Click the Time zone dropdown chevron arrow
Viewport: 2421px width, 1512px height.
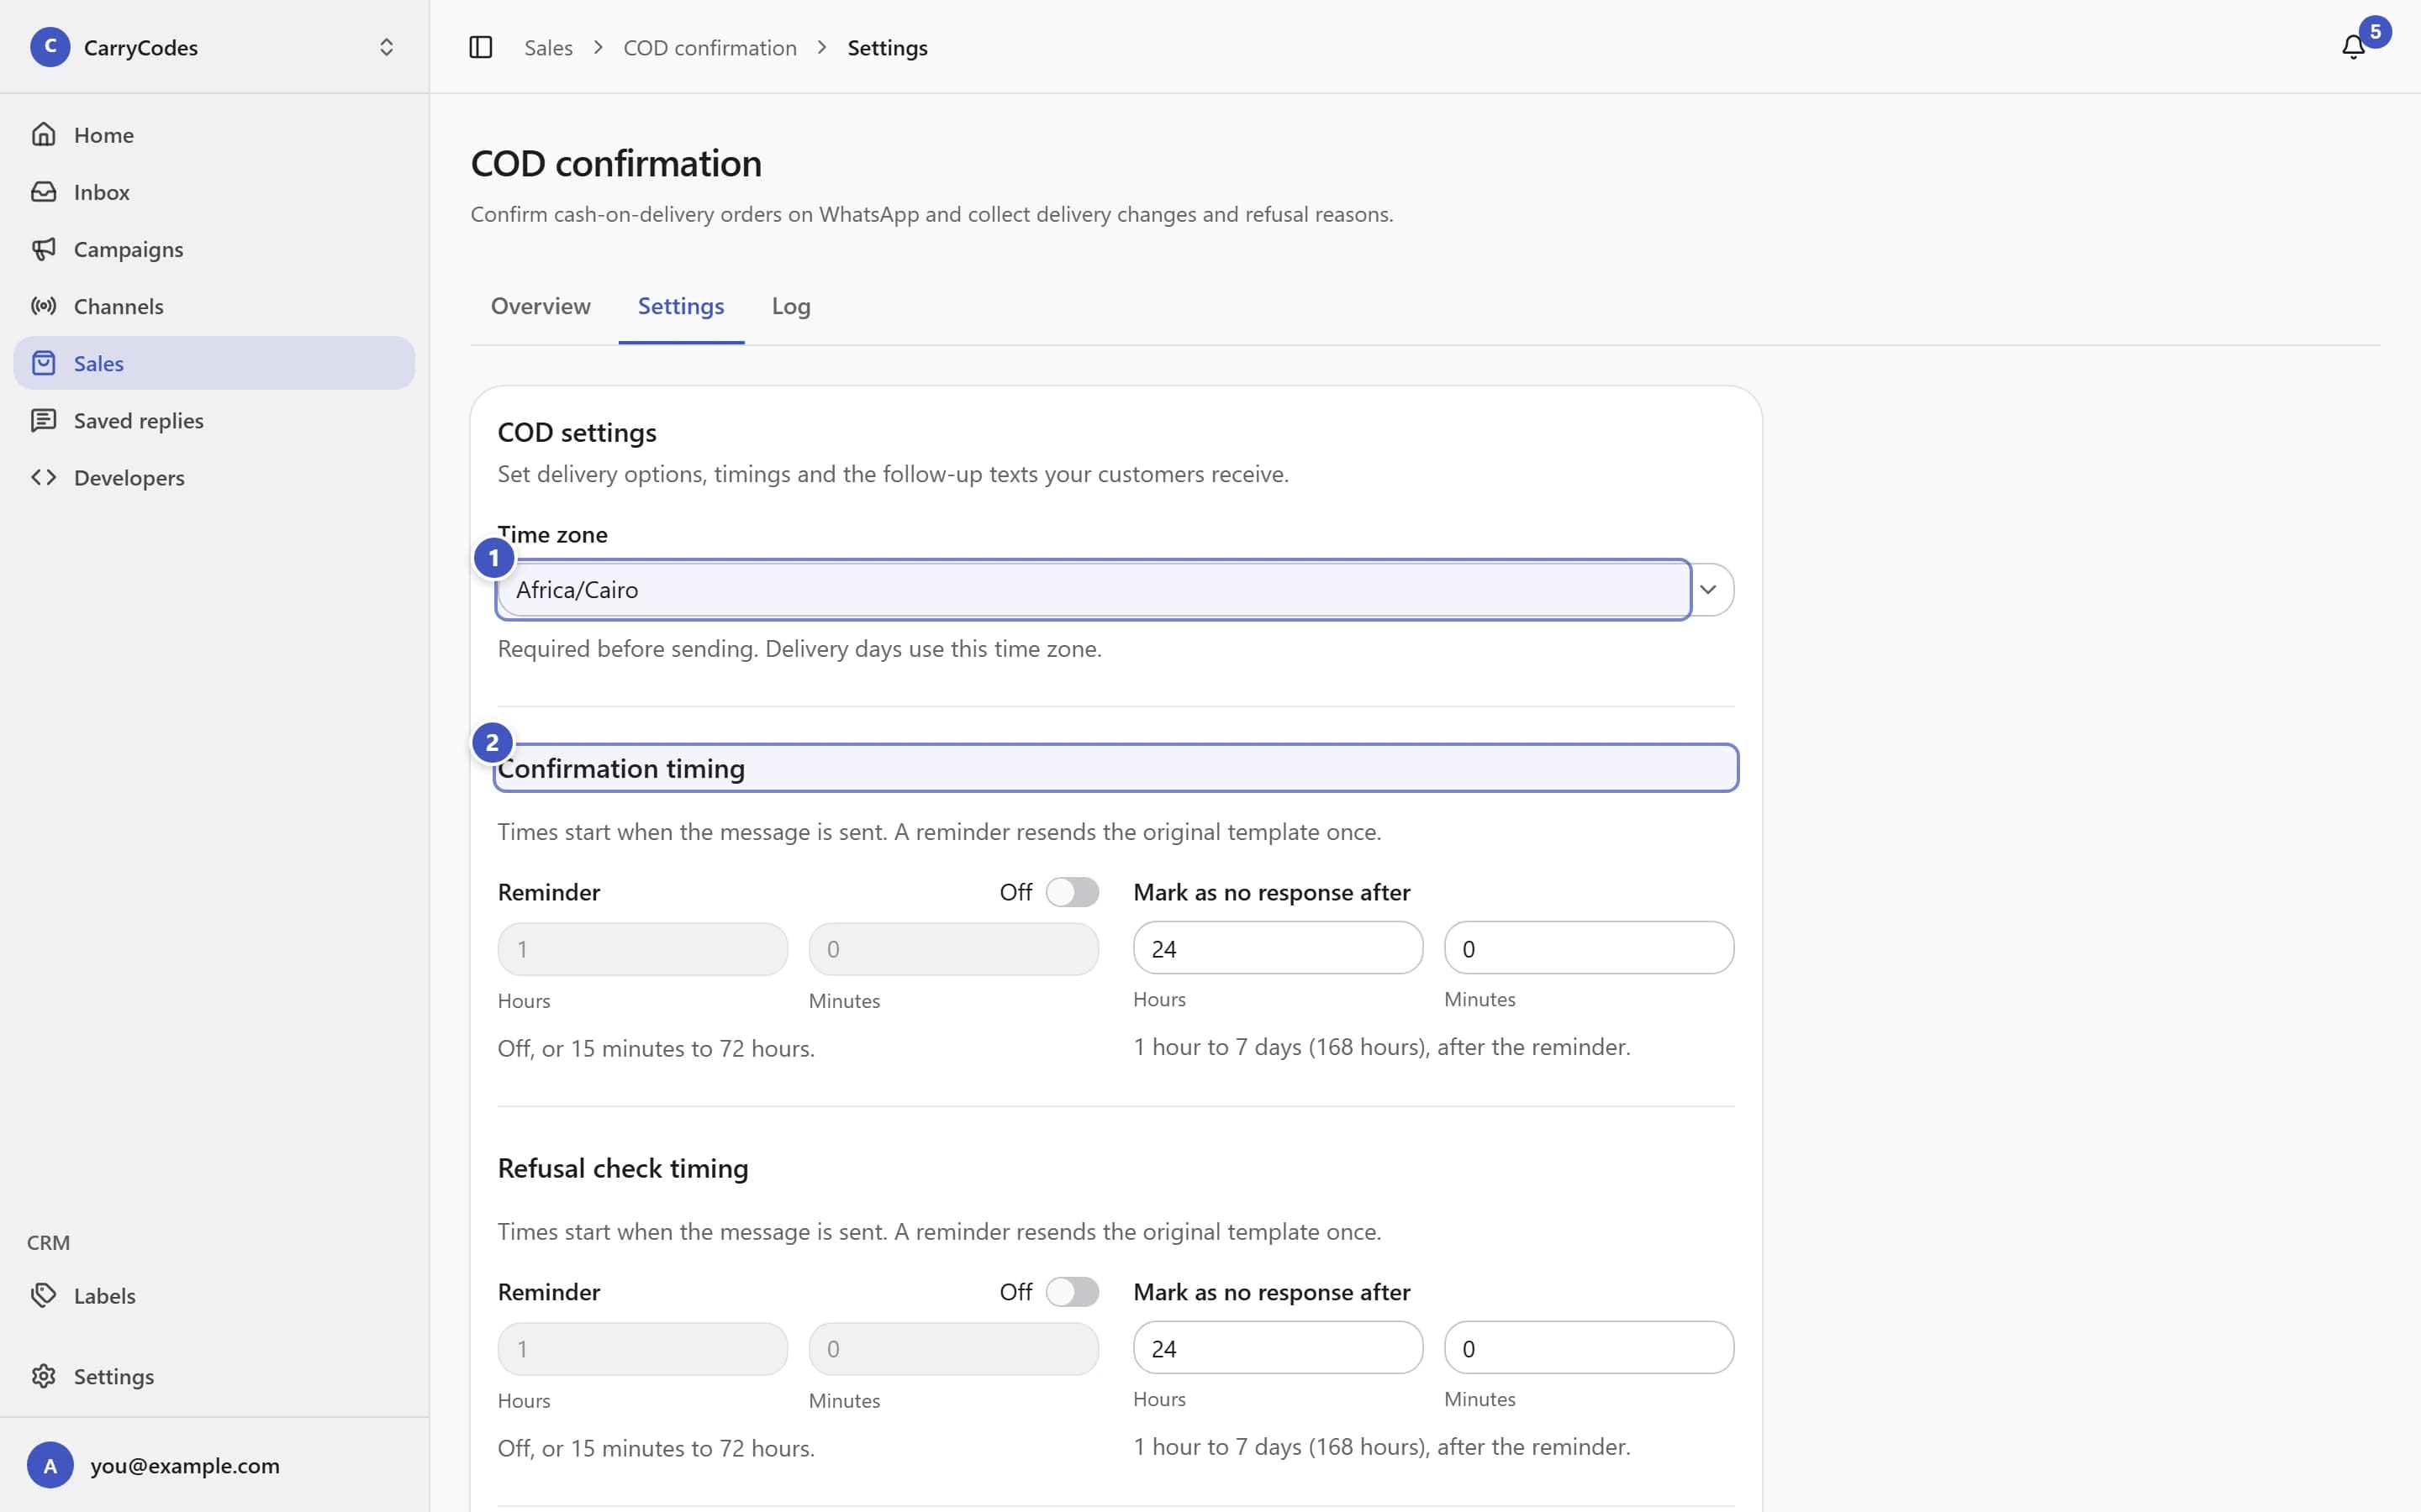tap(1707, 590)
